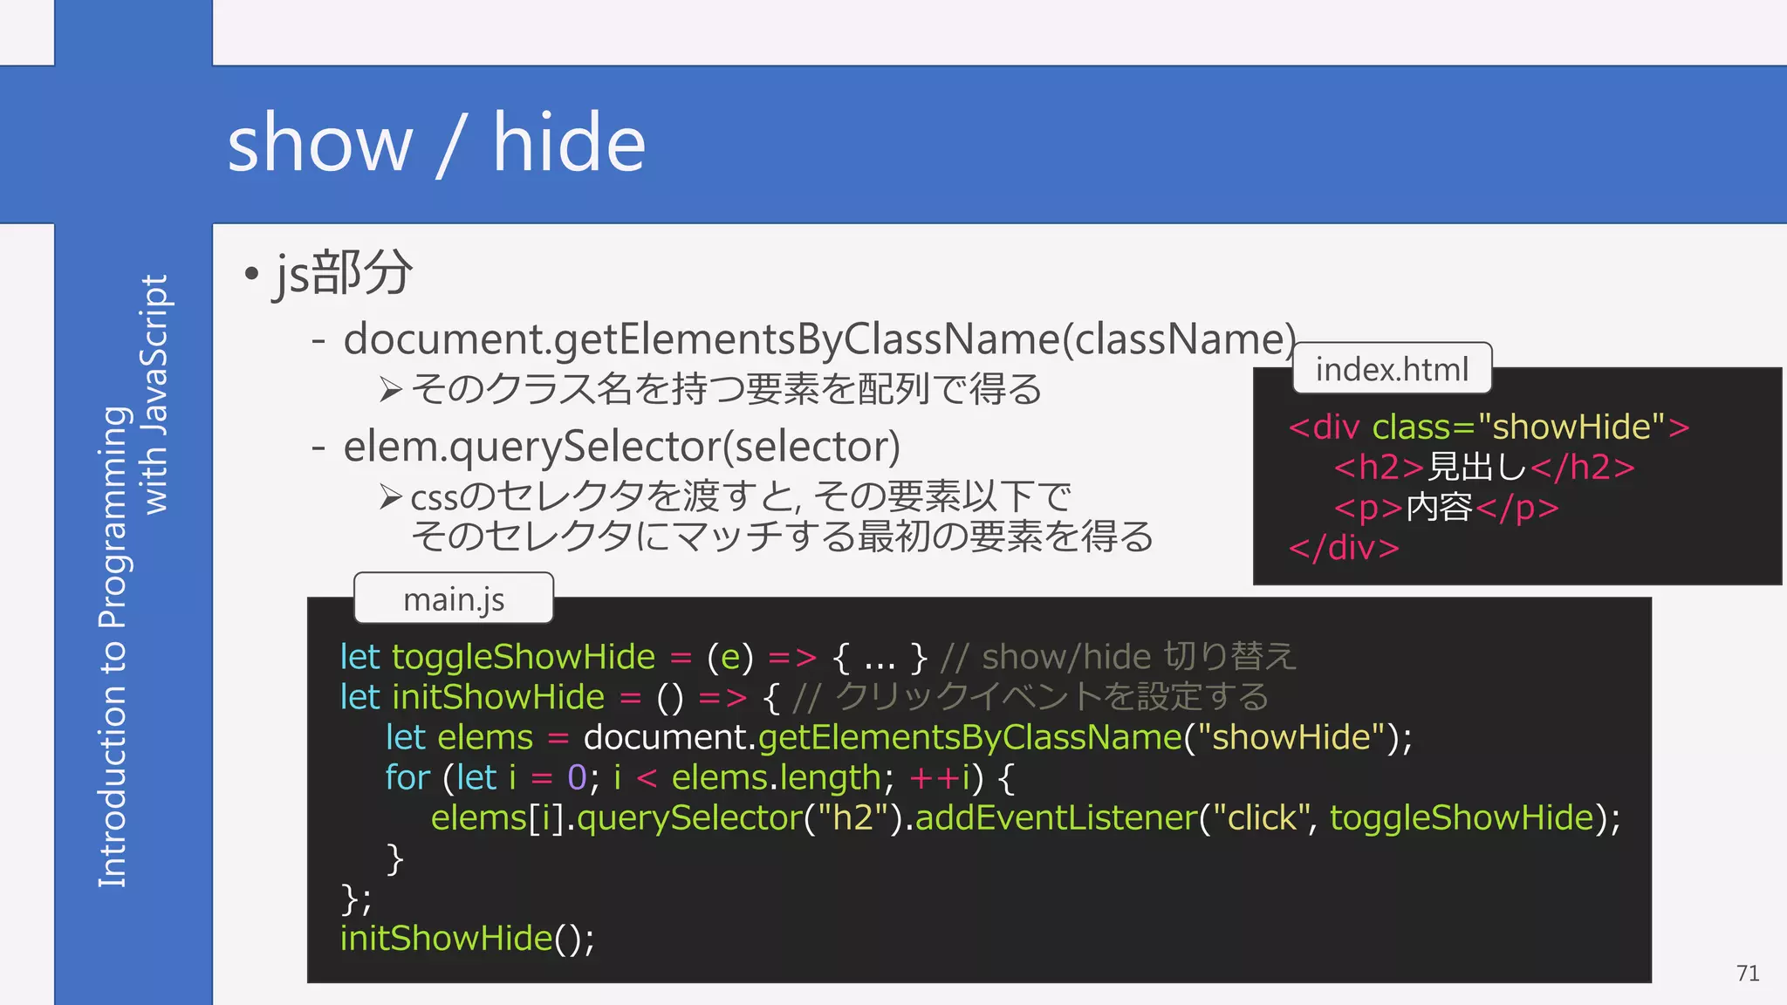Click 'そのセレクタにマッチする最初の要素を得る' line

coord(782,537)
